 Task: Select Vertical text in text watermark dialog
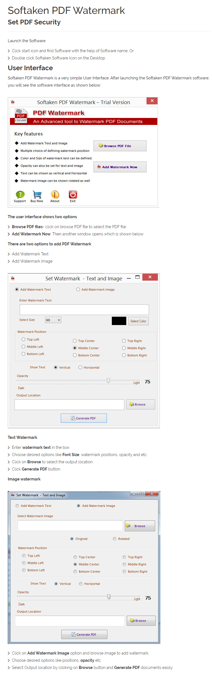(56, 367)
